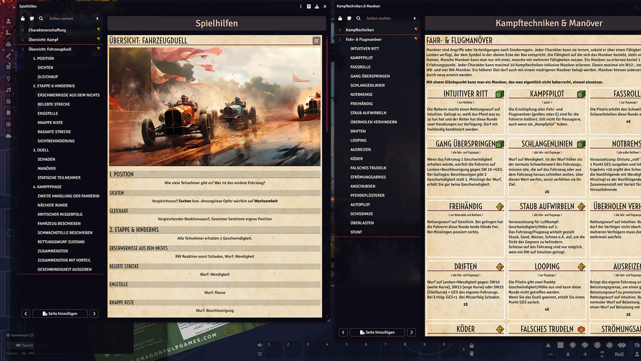Click the download icon in Spielhilfen header
This screenshot has width=641, height=361.
317,7
